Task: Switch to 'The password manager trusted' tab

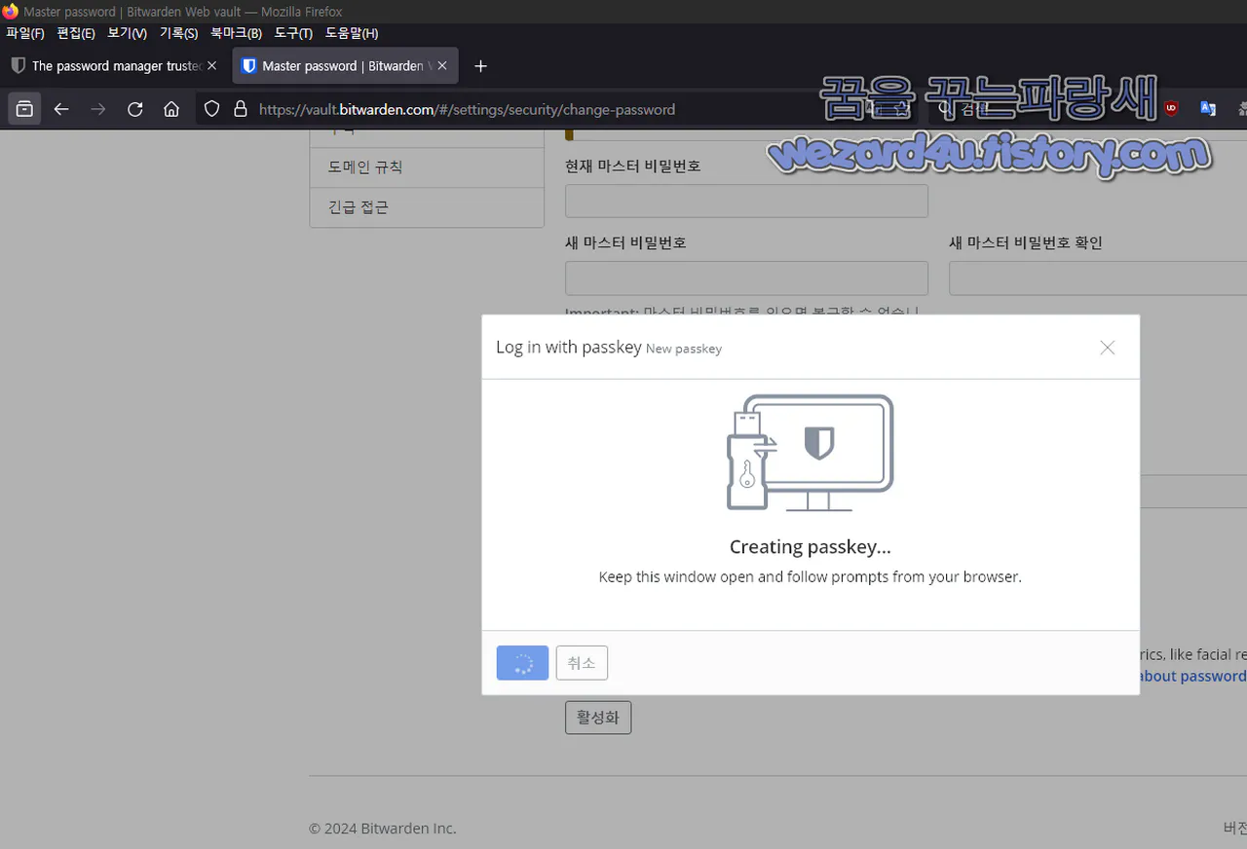Action: [107, 65]
